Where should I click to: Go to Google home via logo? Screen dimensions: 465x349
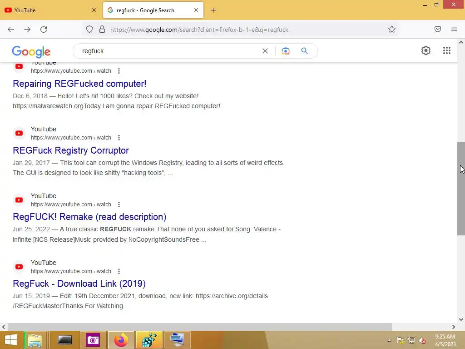pos(31,52)
